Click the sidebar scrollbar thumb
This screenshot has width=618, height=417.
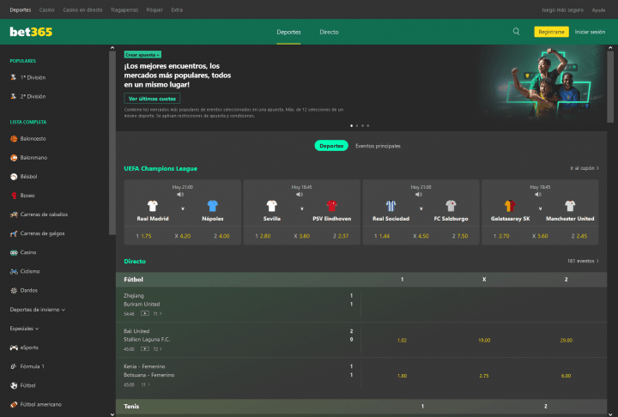[112, 142]
